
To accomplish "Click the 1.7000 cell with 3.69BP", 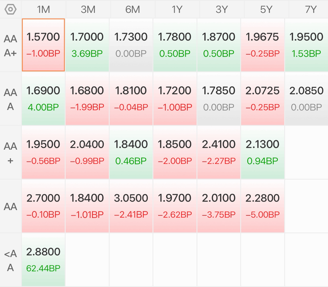I will click(87, 45).
